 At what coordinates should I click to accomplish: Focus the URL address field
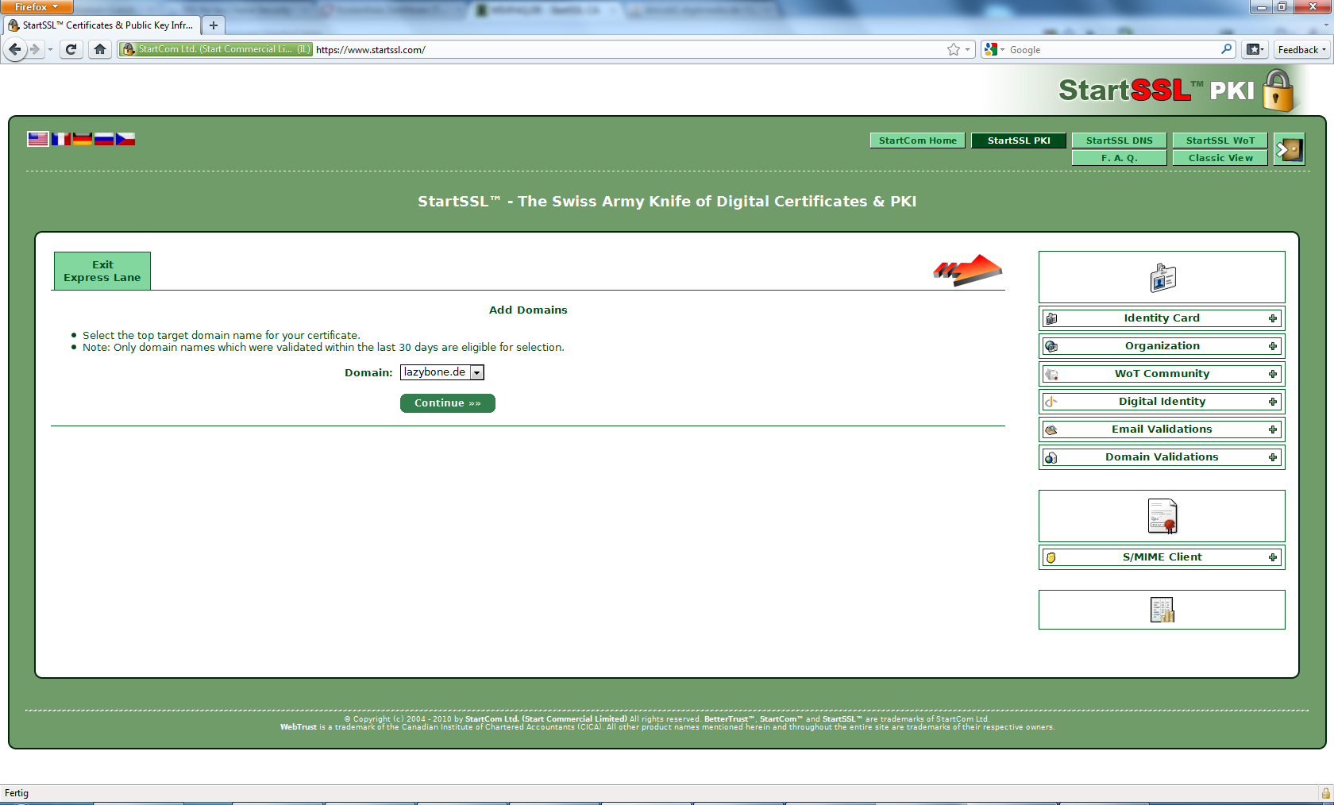coord(627,49)
